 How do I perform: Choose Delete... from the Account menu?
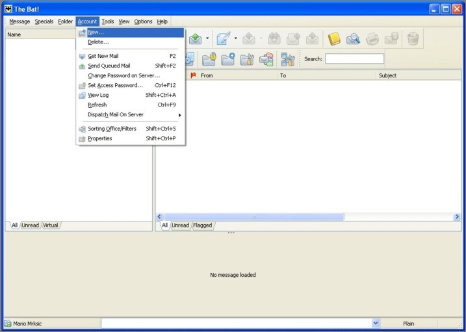pyautogui.click(x=131, y=42)
